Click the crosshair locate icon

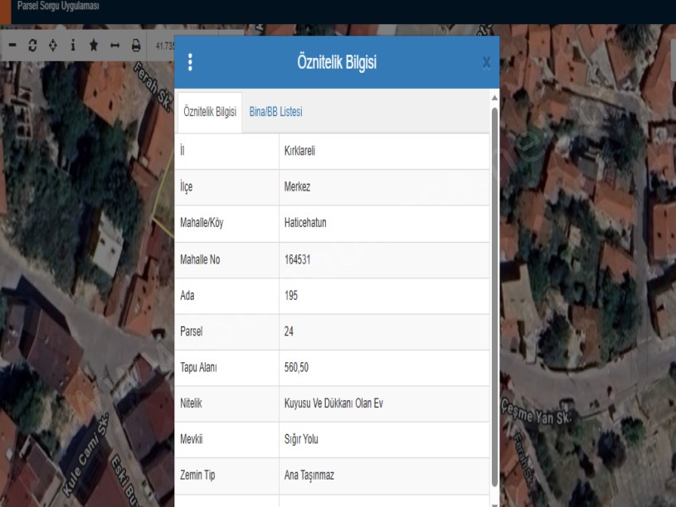pyautogui.click(x=53, y=46)
